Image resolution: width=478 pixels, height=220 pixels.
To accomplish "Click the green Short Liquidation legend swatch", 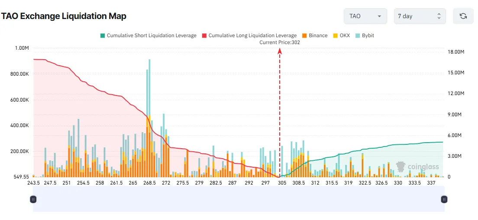I will 103,35.
